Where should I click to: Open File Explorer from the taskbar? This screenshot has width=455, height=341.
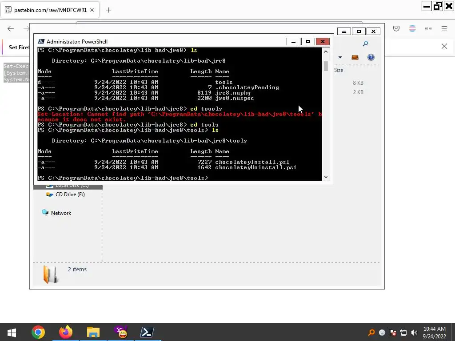click(x=93, y=332)
